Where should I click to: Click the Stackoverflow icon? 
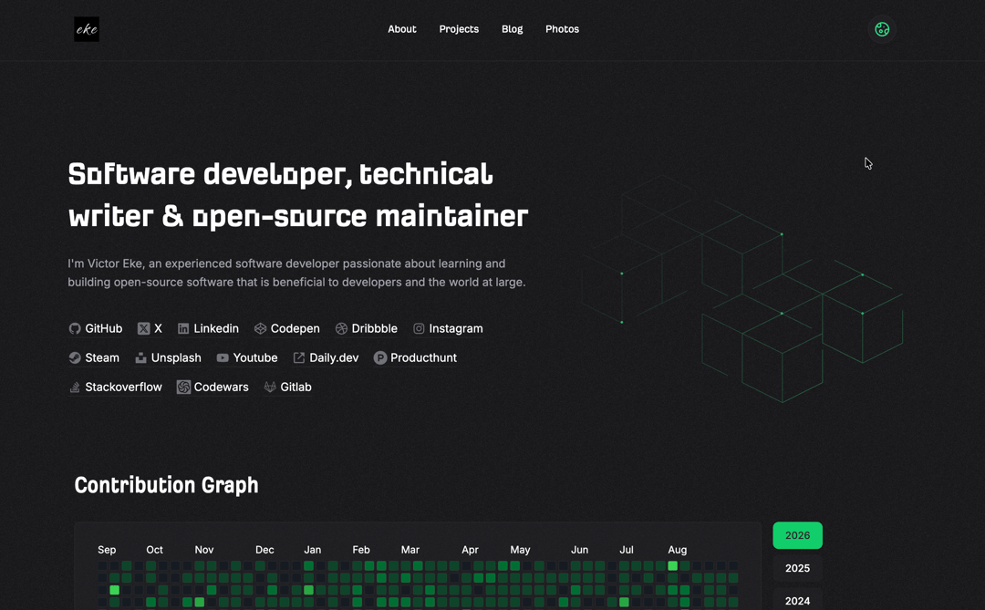[x=75, y=387]
